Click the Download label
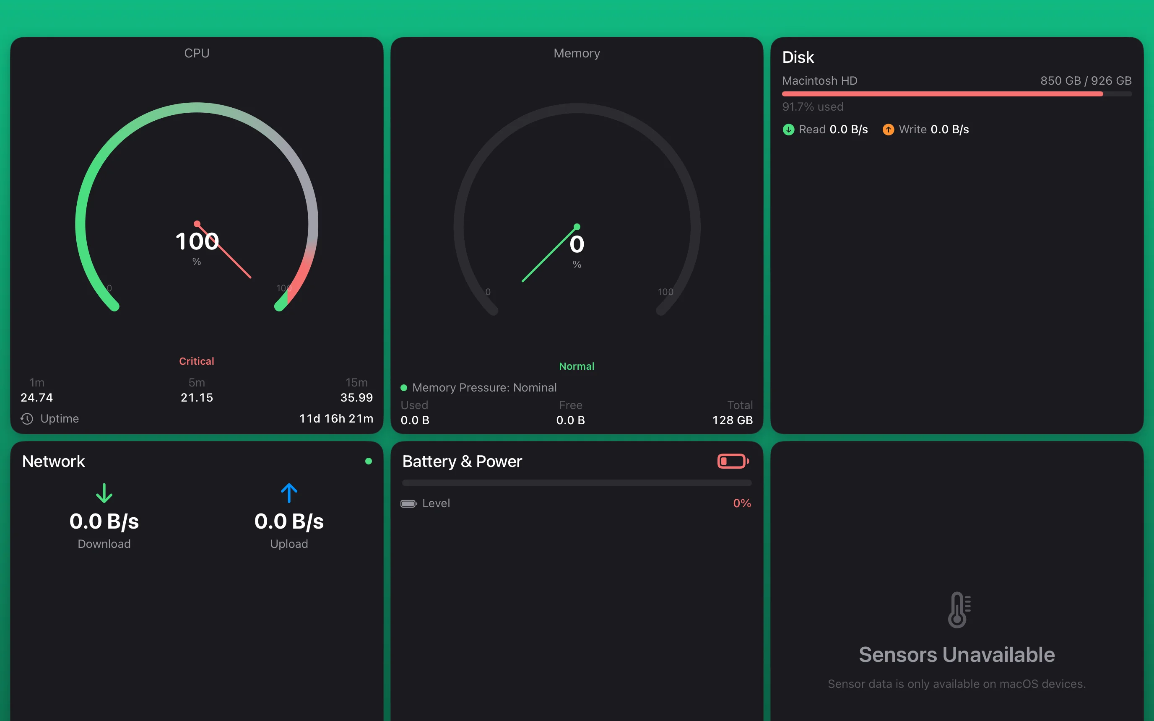Viewport: 1154px width, 721px height. (x=104, y=544)
